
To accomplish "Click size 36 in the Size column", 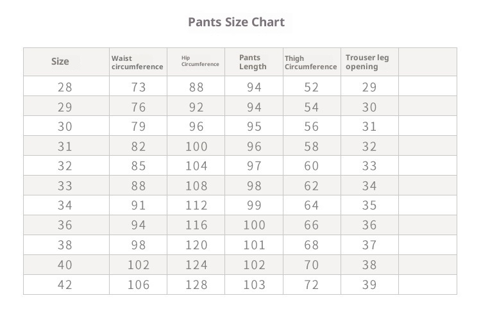I will click(65, 225).
